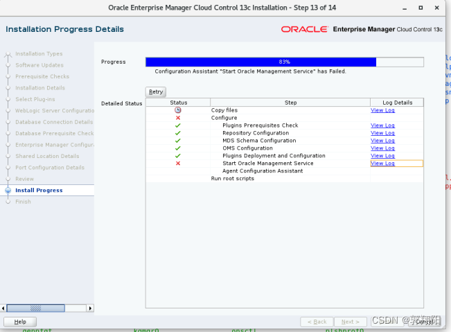This screenshot has height=332, width=451.
Task: Select Port Configuration Details step
Action: (50, 168)
